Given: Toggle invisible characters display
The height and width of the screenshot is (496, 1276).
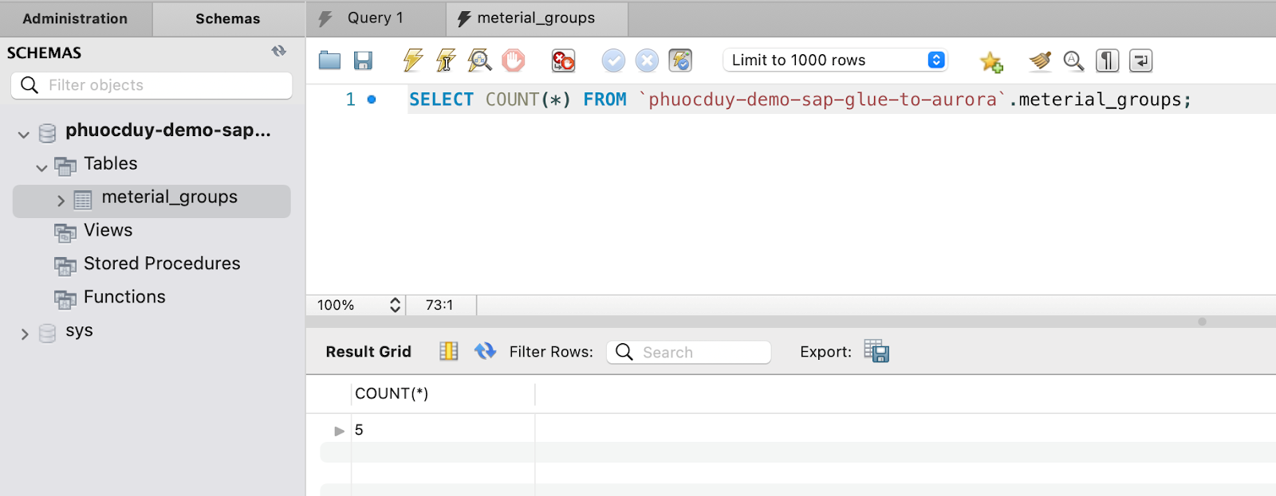Looking at the screenshot, I should [x=1107, y=61].
